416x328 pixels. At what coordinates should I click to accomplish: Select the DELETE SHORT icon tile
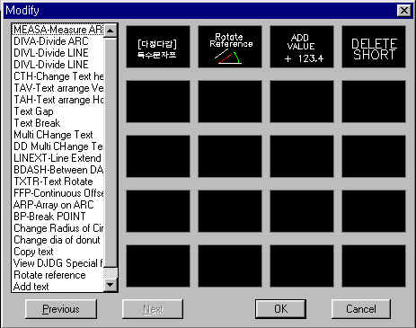374,47
